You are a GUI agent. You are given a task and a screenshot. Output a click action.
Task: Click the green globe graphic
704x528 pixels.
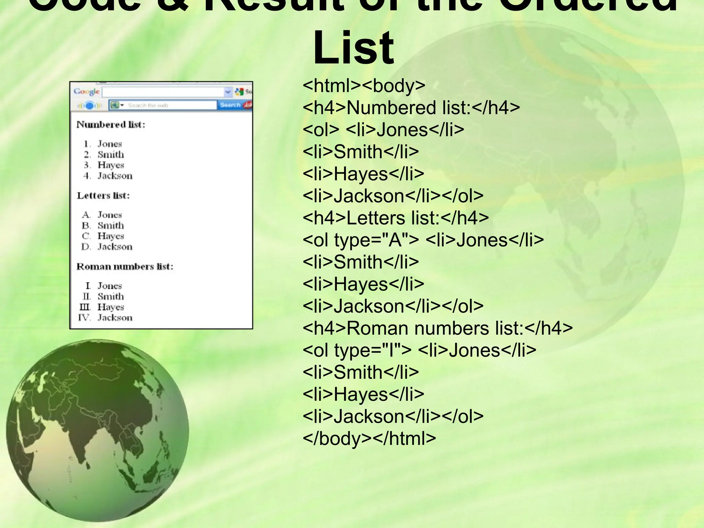point(97,430)
